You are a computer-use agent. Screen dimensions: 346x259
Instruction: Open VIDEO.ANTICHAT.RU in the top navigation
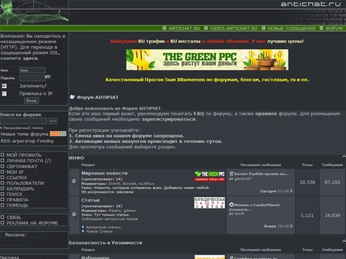click(x=233, y=28)
